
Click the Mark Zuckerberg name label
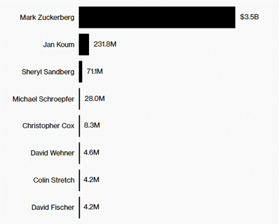coord(47,18)
